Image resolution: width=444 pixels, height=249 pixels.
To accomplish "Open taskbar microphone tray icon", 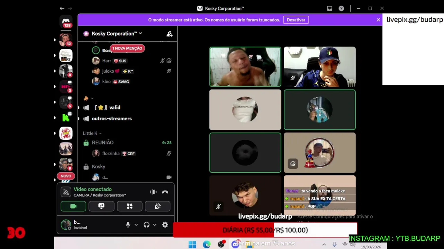I will coord(334,245).
